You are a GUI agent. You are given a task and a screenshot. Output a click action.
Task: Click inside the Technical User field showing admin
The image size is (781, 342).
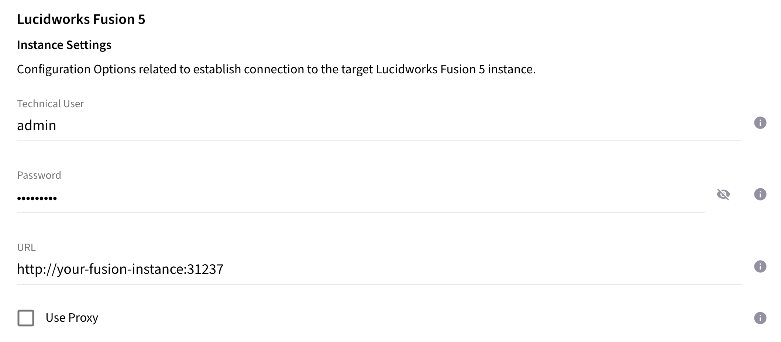pyautogui.click(x=185, y=125)
